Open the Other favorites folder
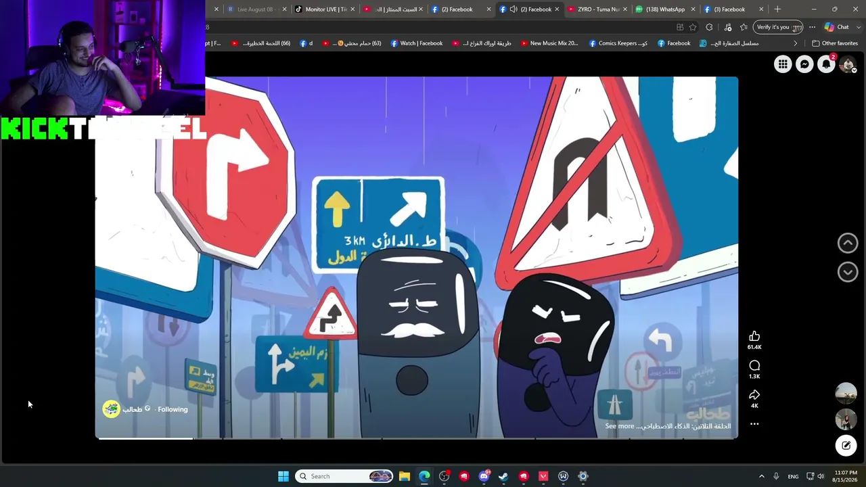866x487 pixels. click(835, 43)
